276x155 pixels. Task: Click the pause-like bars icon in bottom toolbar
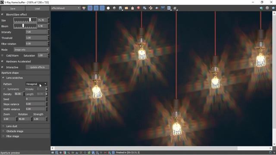[101, 152]
